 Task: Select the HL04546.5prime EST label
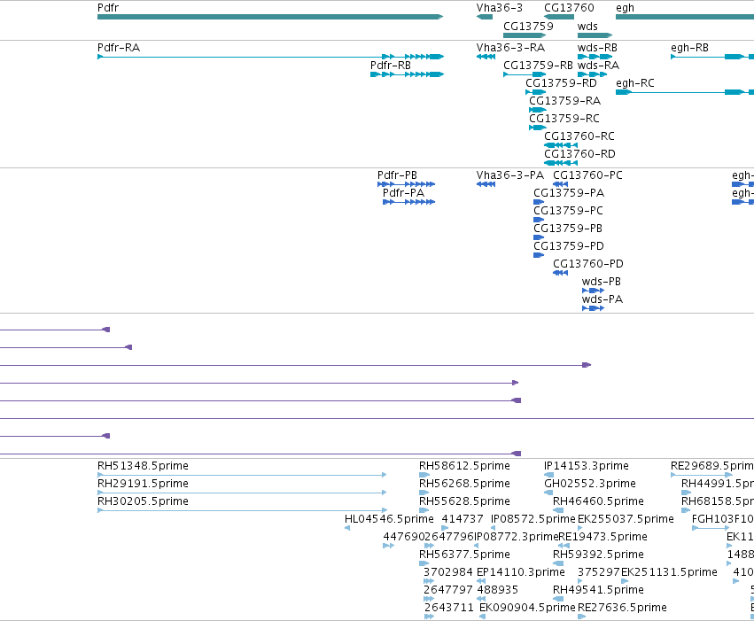389,519
